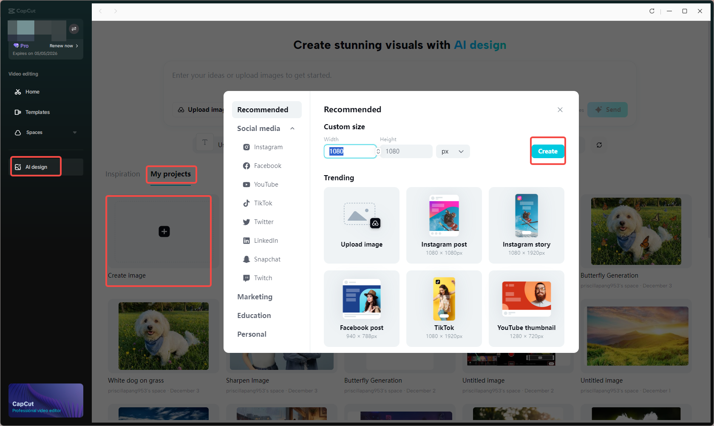This screenshot has height=426, width=714.
Task: Open the px unit dropdown
Action: (x=452, y=151)
